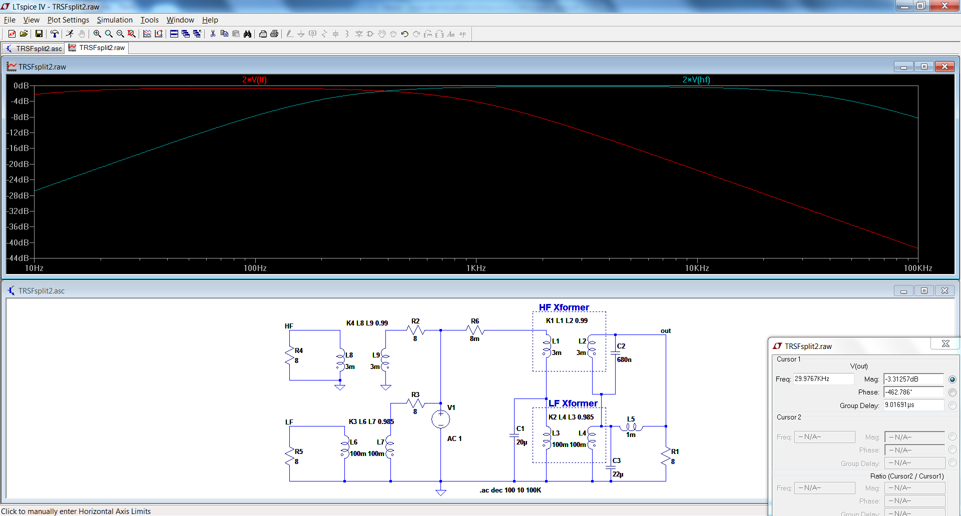Click the Autorange axes icon
961x516 pixels.
[159, 34]
